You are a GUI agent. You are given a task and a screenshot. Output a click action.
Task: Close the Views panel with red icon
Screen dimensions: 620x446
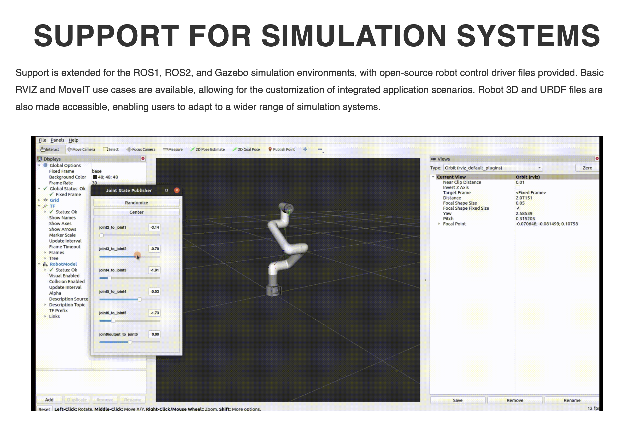pos(597,159)
